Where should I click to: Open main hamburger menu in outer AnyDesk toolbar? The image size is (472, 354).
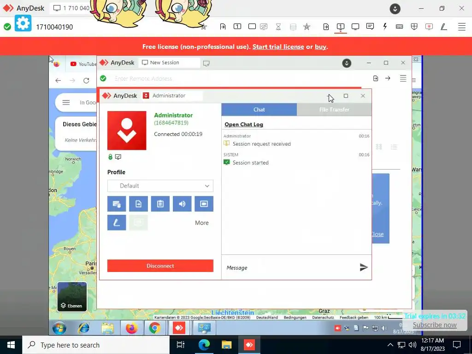coord(462,27)
